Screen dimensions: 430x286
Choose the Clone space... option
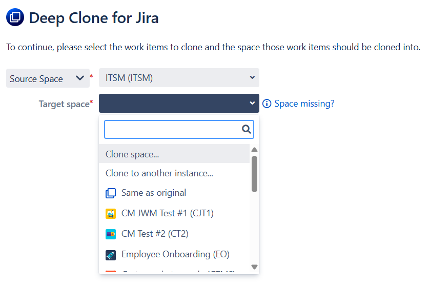[x=132, y=154]
